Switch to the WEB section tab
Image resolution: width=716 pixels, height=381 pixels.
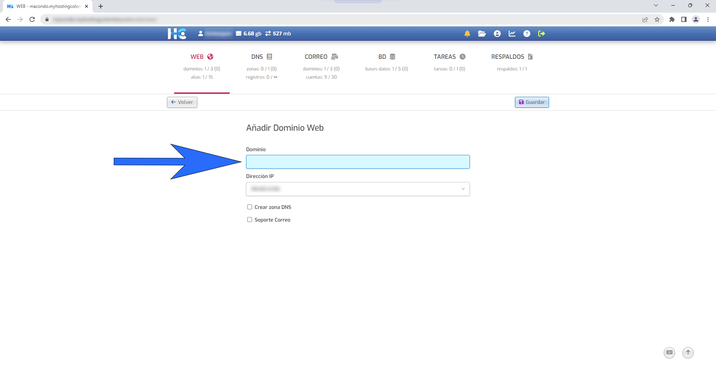202,57
